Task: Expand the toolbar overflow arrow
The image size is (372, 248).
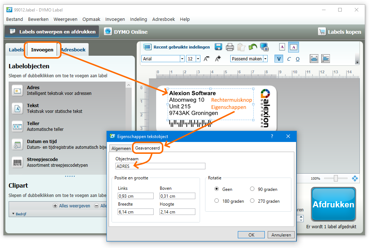Action: (357, 62)
